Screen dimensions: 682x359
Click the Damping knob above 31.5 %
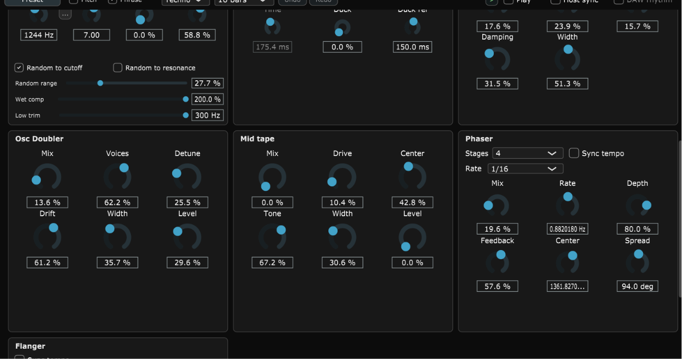point(497,60)
